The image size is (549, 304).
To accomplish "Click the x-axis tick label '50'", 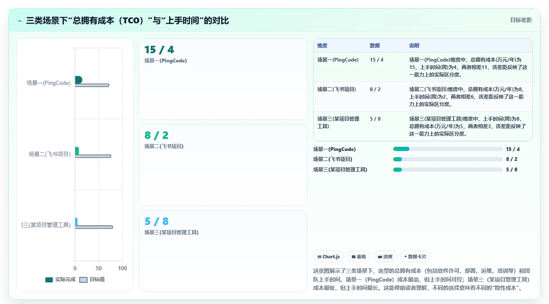I will pos(99,269).
